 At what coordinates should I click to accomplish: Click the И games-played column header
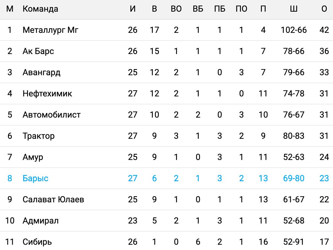(133, 9)
